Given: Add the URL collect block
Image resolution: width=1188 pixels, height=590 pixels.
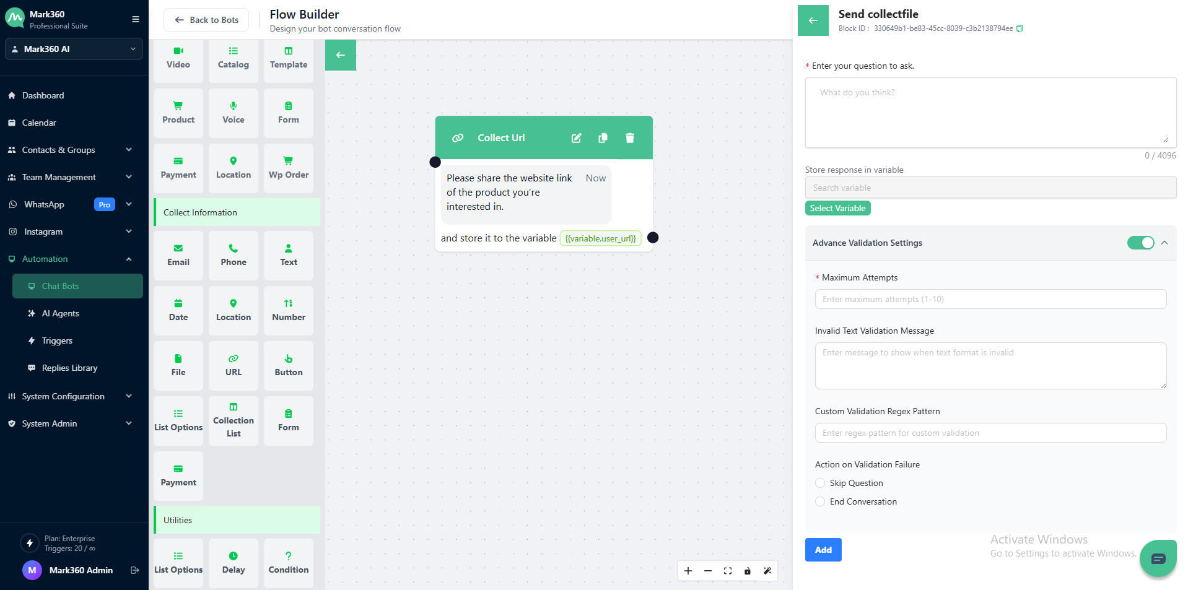Looking at the screenshot, I should (x=234, y=365).
